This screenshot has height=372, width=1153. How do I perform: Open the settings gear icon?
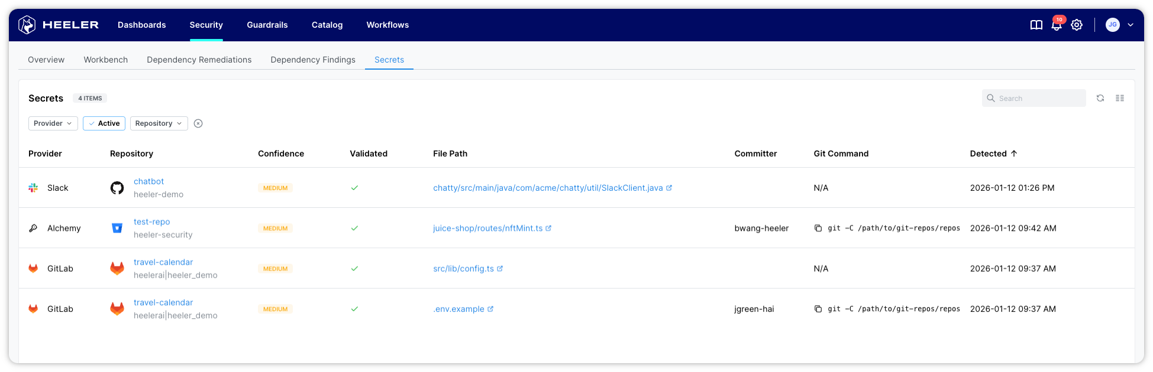pos(1077,25)
